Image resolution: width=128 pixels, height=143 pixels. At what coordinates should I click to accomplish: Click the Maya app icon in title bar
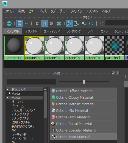(5, 4)
